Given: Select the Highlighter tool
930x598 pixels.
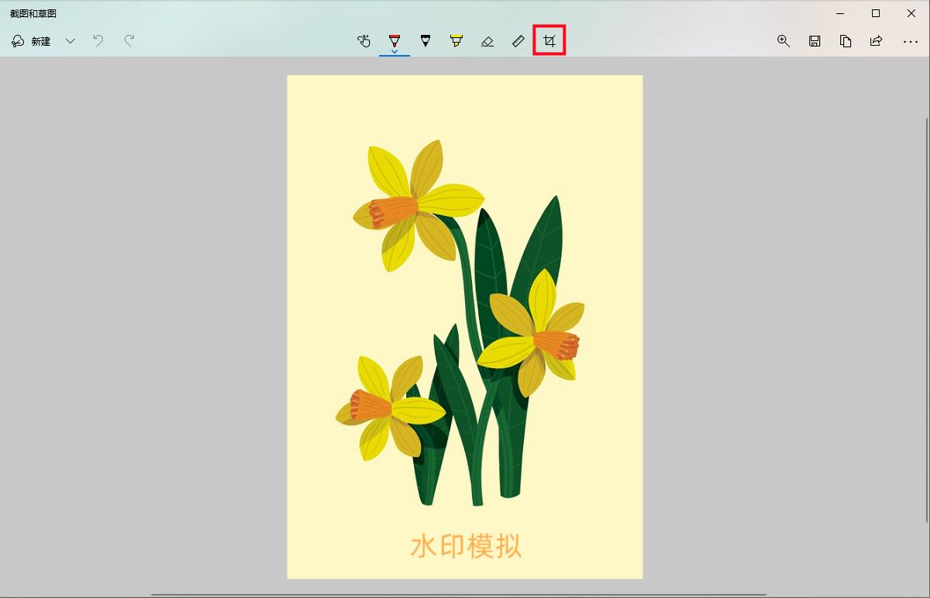Looking at the screenshot, I should click(456, 40).
